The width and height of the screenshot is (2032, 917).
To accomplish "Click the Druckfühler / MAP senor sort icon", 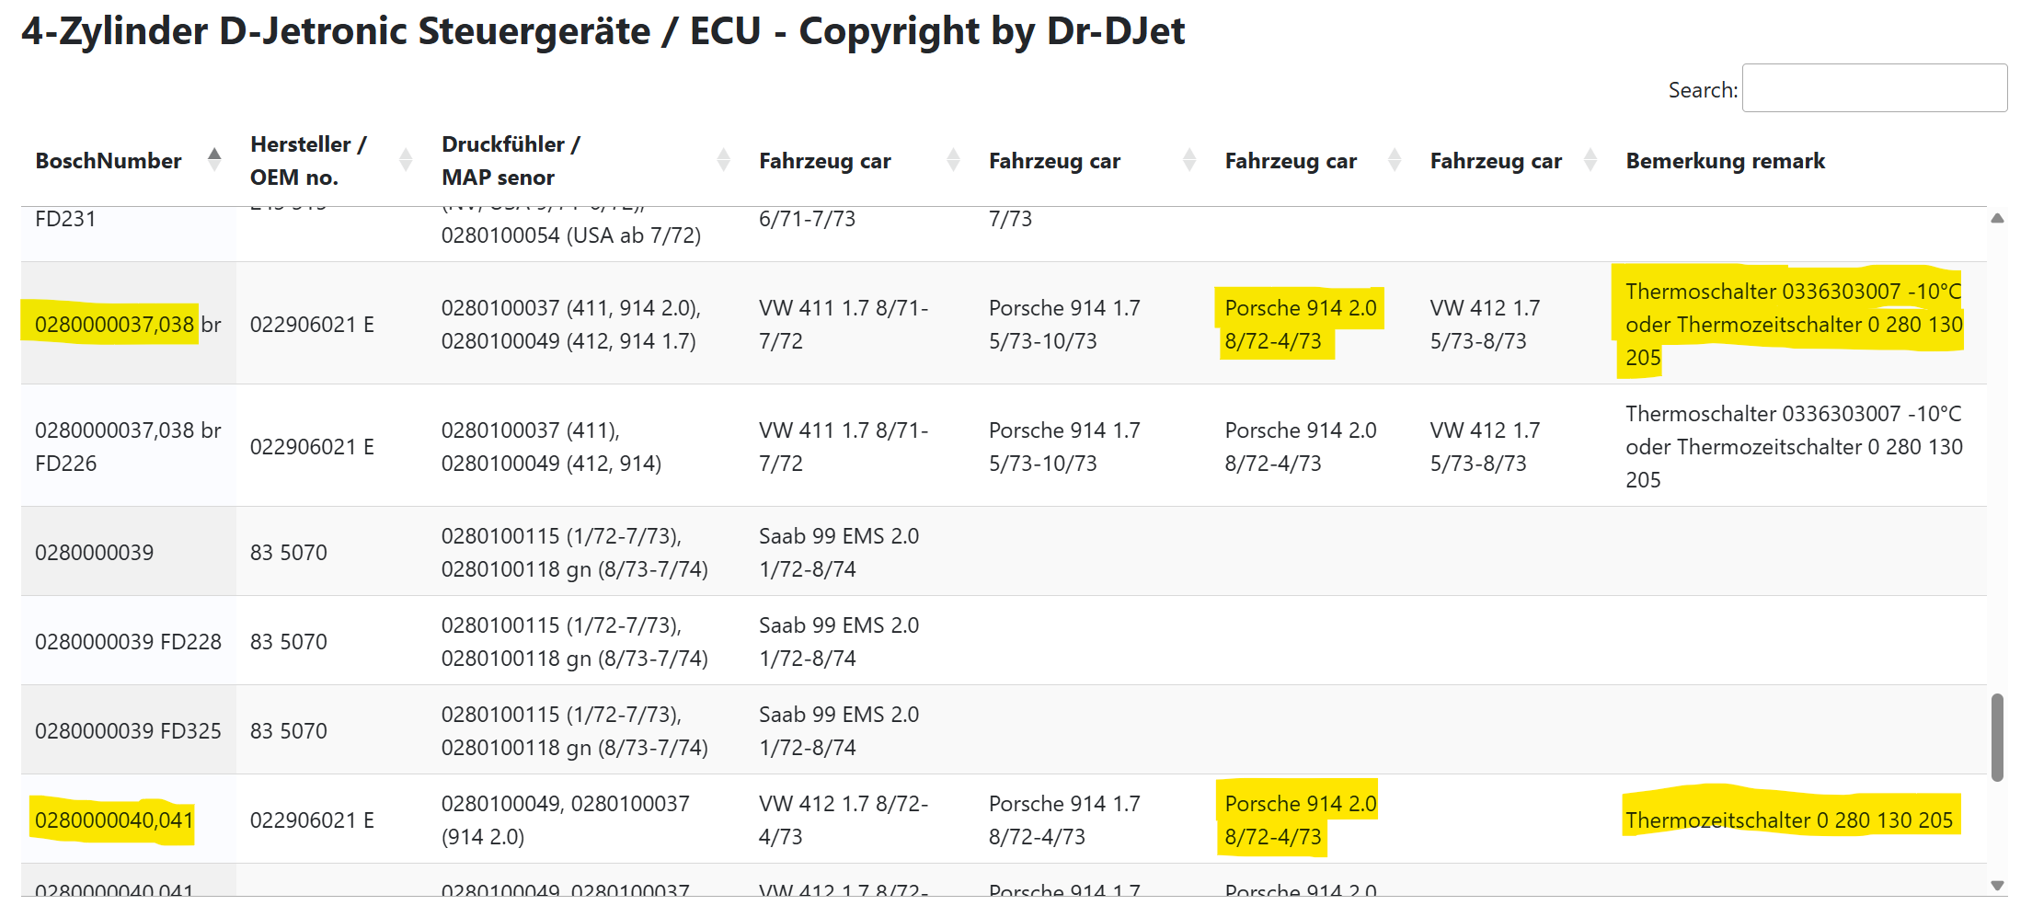I will (723, 160).
